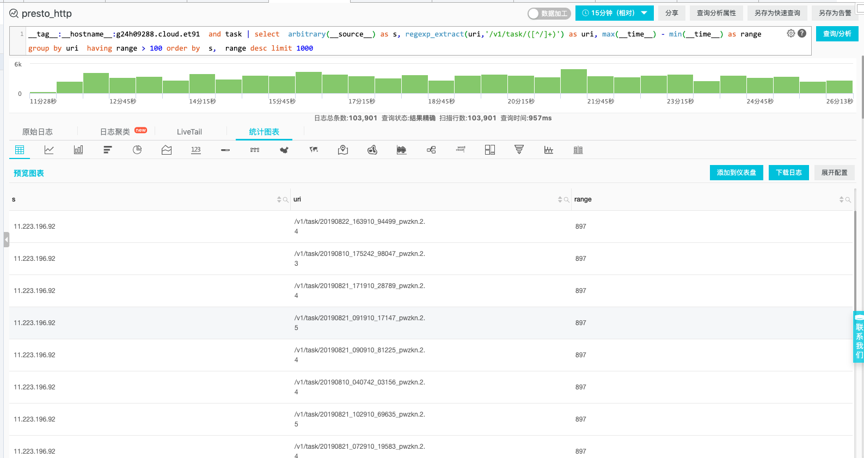Select the China map icon
Viewport: 864px width, 458px height.
point(284,150)
